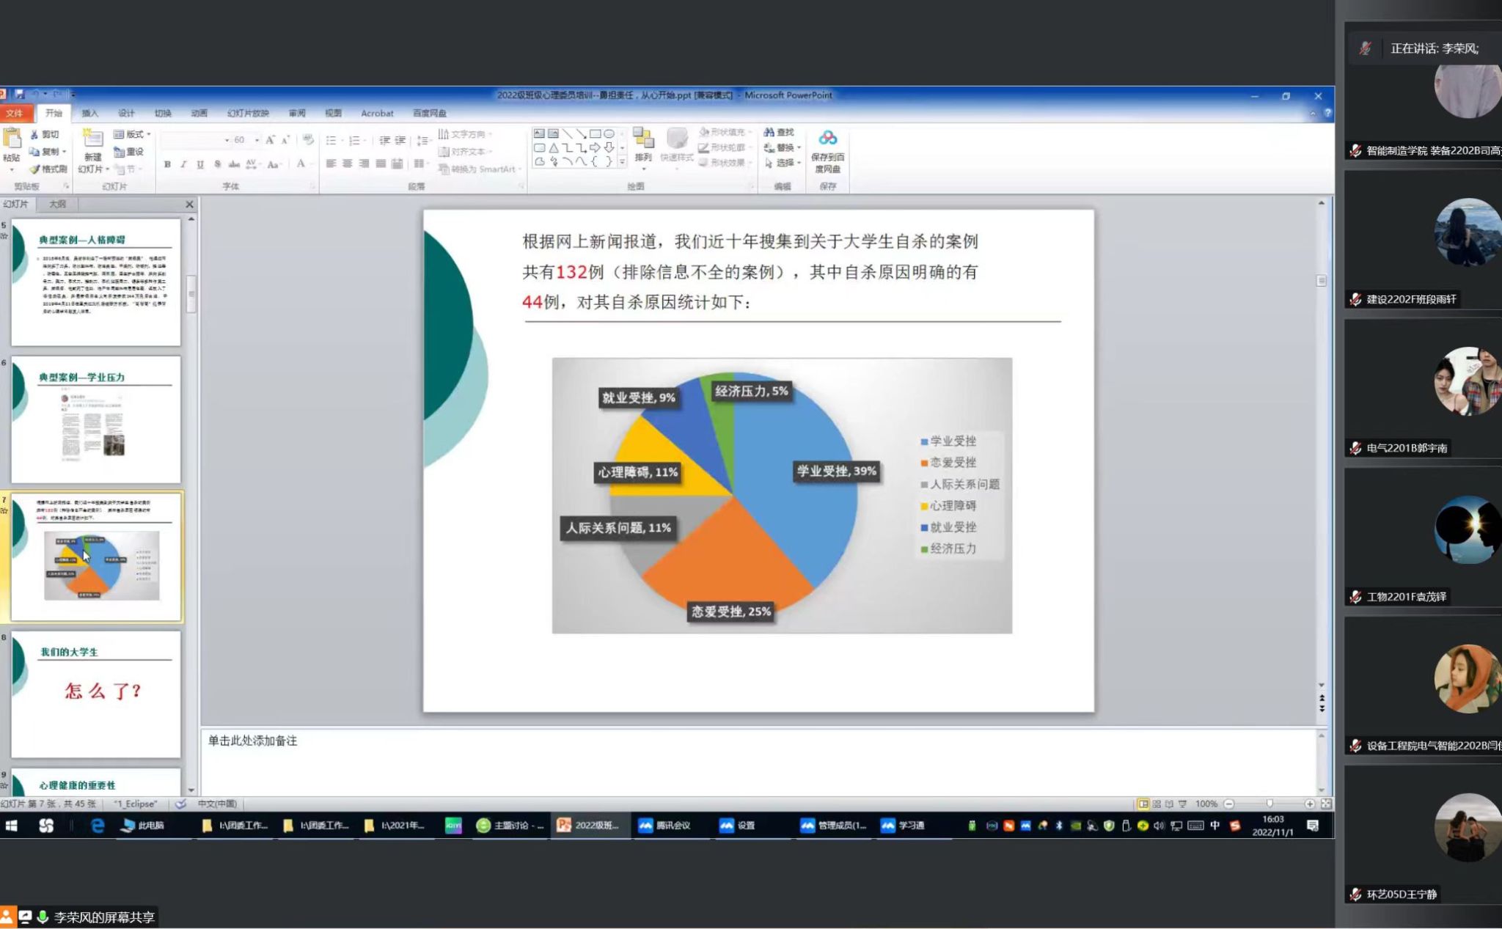Click the Format Painter (格式刷) icon

[x=34, y=169]
